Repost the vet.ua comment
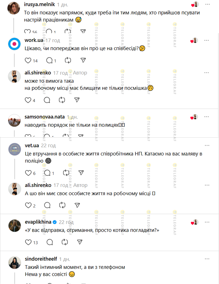The height and width of the screenshot is (284, 219). tap(66, 173)
